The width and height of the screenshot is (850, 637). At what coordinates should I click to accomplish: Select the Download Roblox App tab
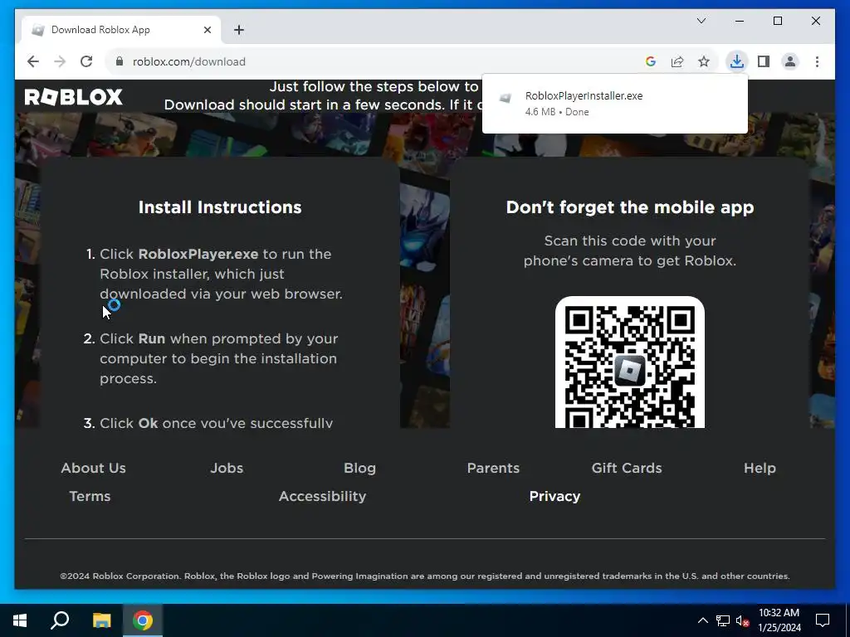click(x=121, y=30)
